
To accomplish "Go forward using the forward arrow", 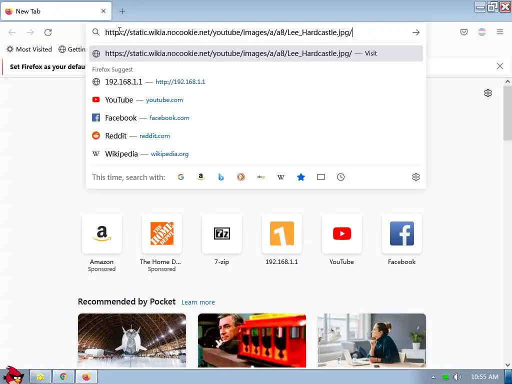I will point(30,32).
